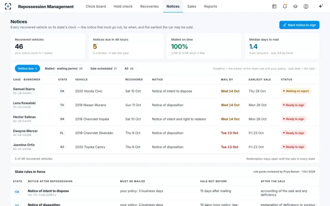Select borrower Hector Salinas
The height and width of the screenshot is (206, 330).
[x=24, y=117]
